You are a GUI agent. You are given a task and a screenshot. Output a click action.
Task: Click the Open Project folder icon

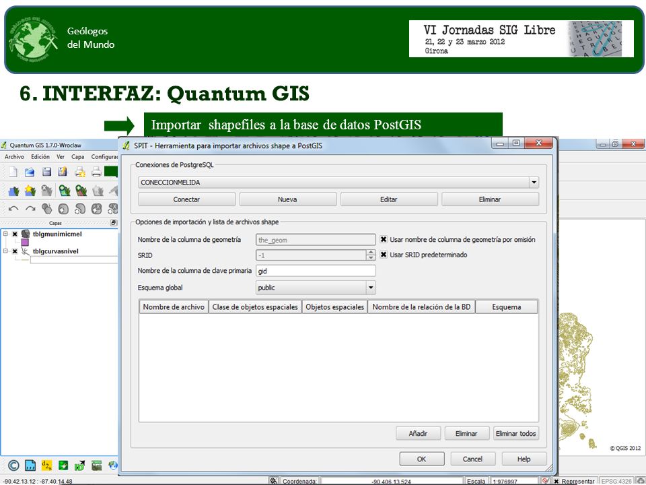(30, 172)
